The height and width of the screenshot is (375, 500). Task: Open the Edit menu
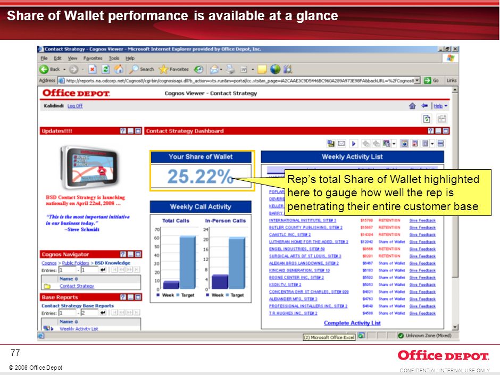57,59
